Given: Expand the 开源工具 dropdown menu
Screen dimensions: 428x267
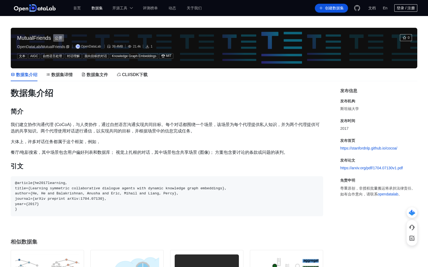Looking at the screenshot, I should click(x=123, y=8).
